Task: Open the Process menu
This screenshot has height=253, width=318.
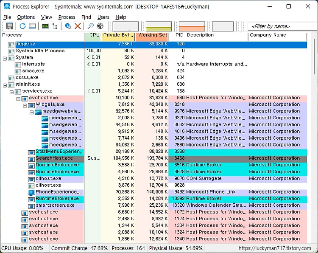Action: tap(67, 17)
